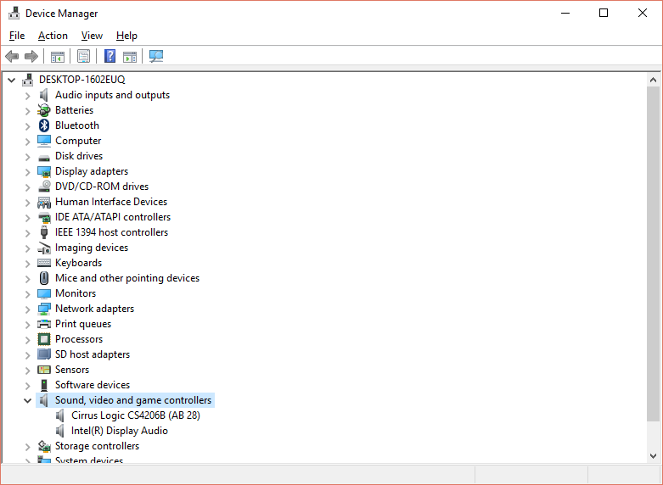Click the IEEE 1394 host controllers icon
This screenshot has width=663, height=485.
pyautogui.click(x=44, y=232)
